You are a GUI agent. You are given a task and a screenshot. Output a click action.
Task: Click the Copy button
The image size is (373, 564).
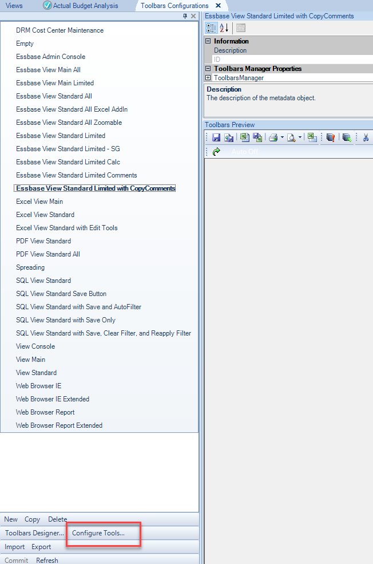tap(32, 519)
